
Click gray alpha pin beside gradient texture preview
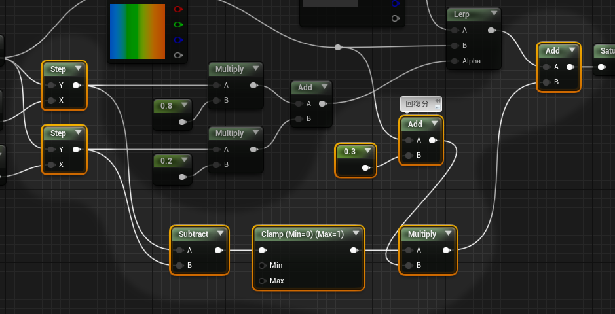point(178,55)
